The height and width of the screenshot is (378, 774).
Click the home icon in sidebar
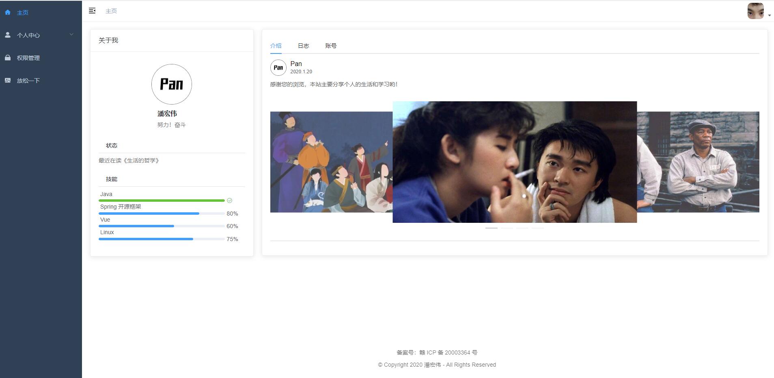click(x=8, y=12)
